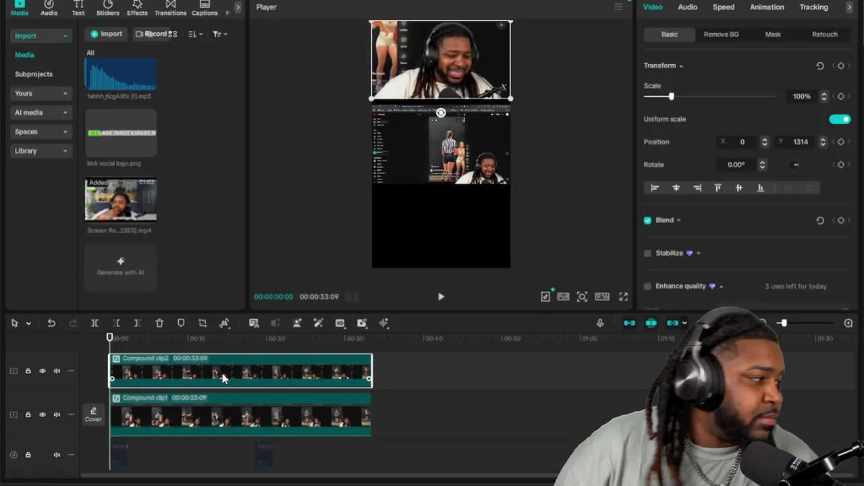Select the Mask sub-tab
Viewport: 864px width, 486px height.
tap(773, 34)
